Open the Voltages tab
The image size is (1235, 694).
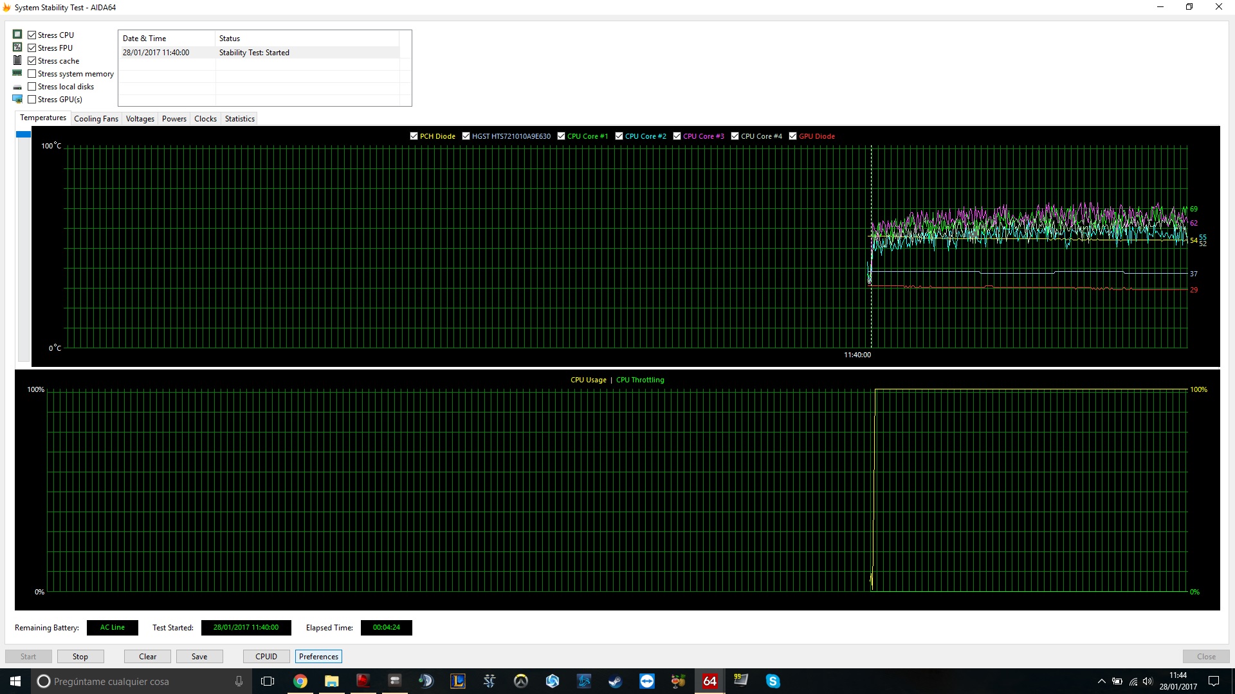[140, 119]
